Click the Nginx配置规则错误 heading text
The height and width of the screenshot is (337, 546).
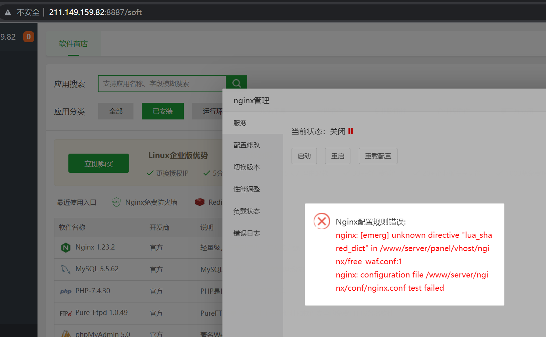pos(371,222)
